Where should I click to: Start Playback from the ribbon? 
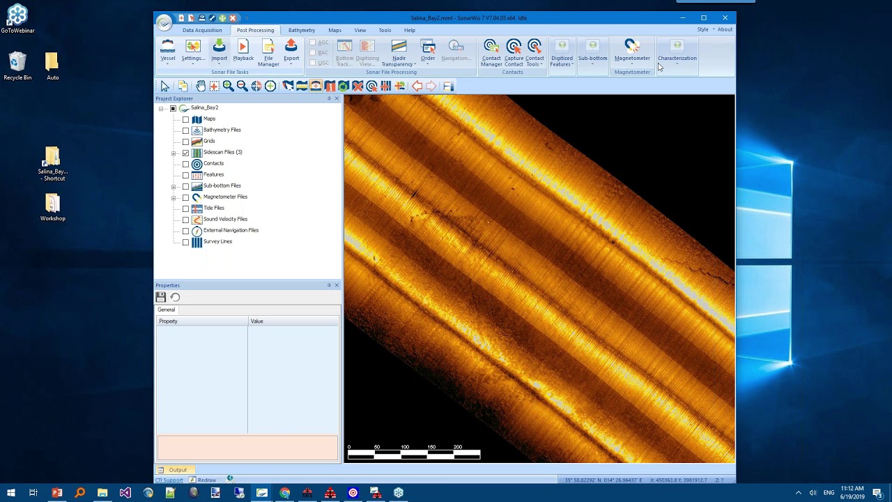point(243,51)
